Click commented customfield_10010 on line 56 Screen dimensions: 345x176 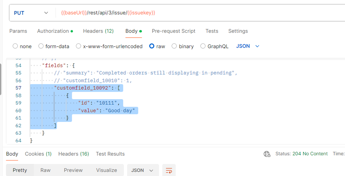pos(93,81)
